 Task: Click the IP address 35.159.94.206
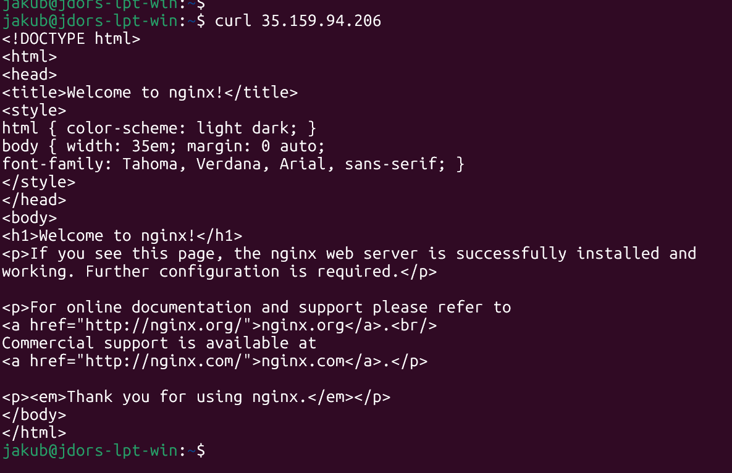[321, 21]
